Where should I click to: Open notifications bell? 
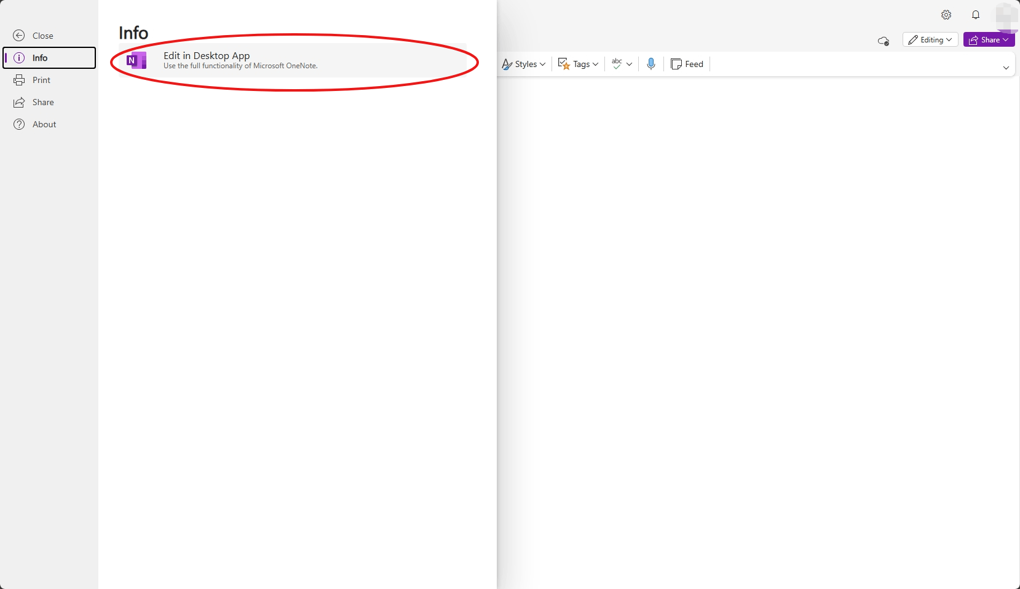976,15
